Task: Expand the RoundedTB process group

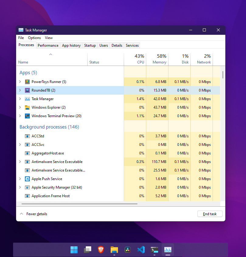Action: [20, 90]
